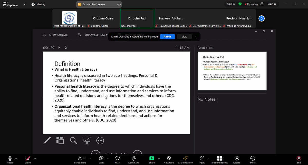This screenshot has width=308, height=165.
Task: Minimize presenter view window
Action: coord(256,31)
